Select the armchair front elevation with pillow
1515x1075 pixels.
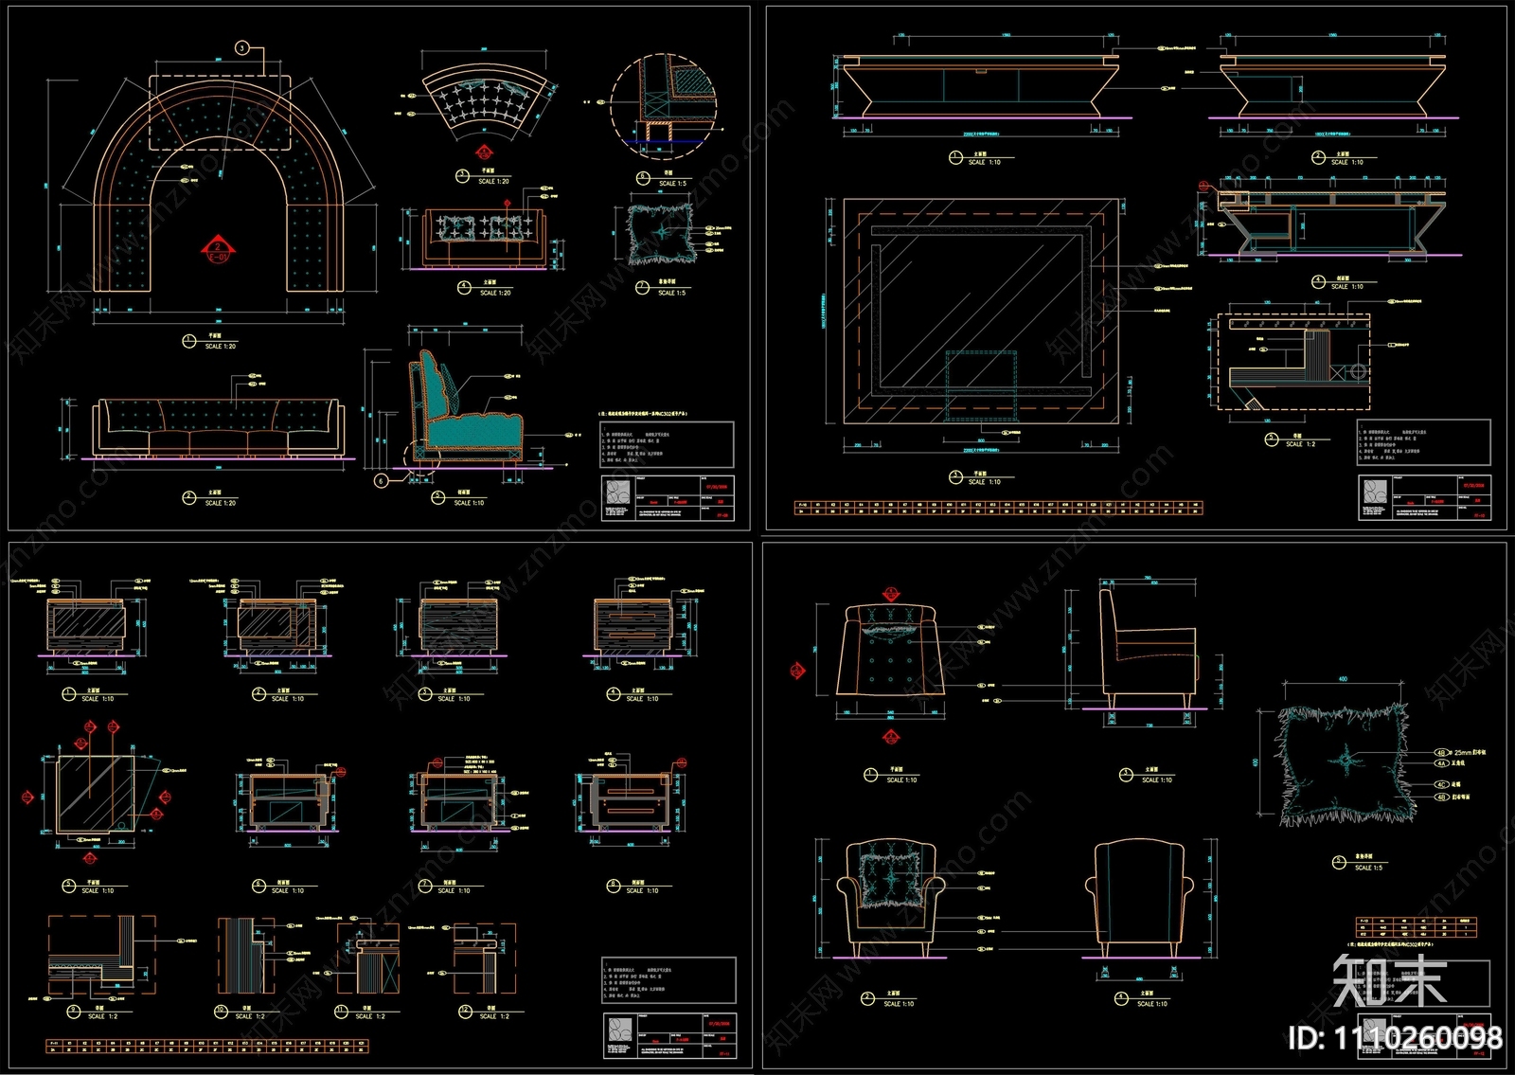tap(890, 898)
